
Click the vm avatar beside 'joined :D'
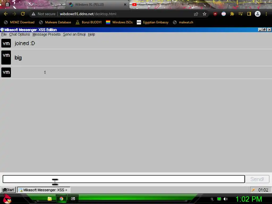tap(6, 43)
